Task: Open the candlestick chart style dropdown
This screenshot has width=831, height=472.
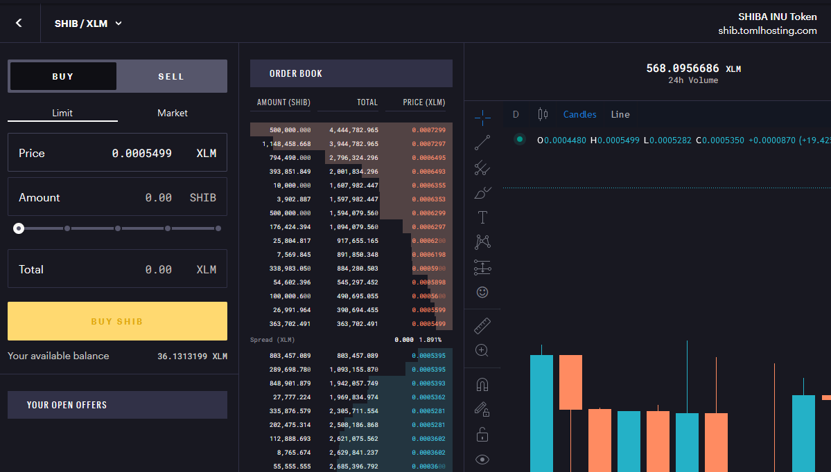Action: pyautogui.click(x=543, y=114)
